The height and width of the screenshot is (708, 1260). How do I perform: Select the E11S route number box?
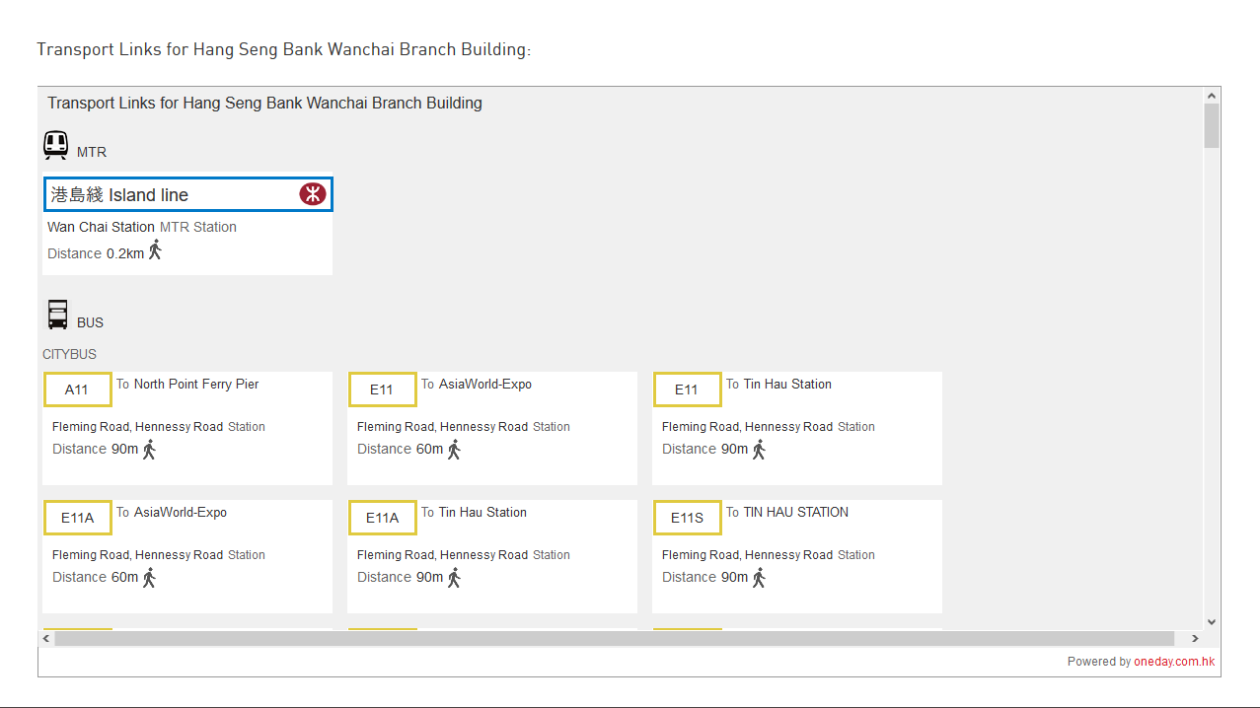point(688,518)
